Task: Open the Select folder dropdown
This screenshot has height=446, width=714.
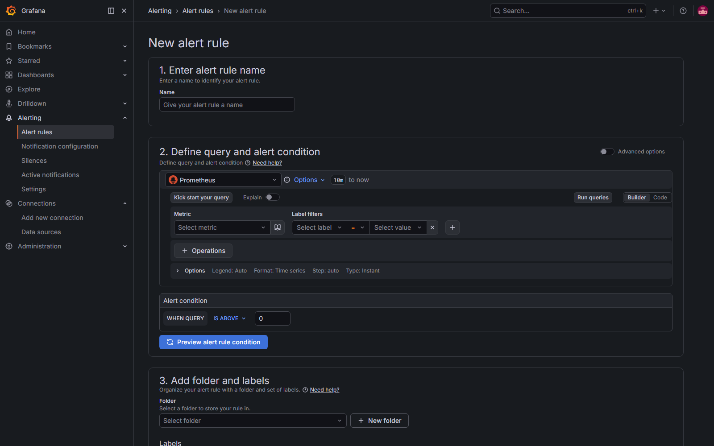Action: [x=253, y=421]
